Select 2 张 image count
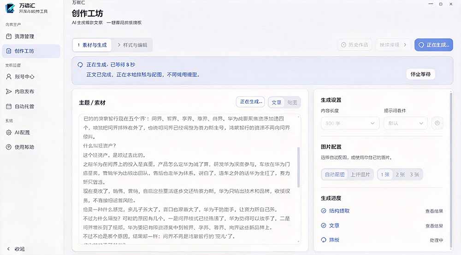The width and height of the screenshot is (461, 255). point(400,174)
